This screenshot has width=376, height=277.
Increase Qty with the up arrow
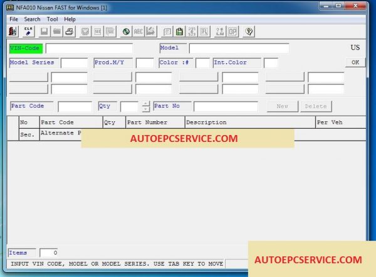(145, 104)
